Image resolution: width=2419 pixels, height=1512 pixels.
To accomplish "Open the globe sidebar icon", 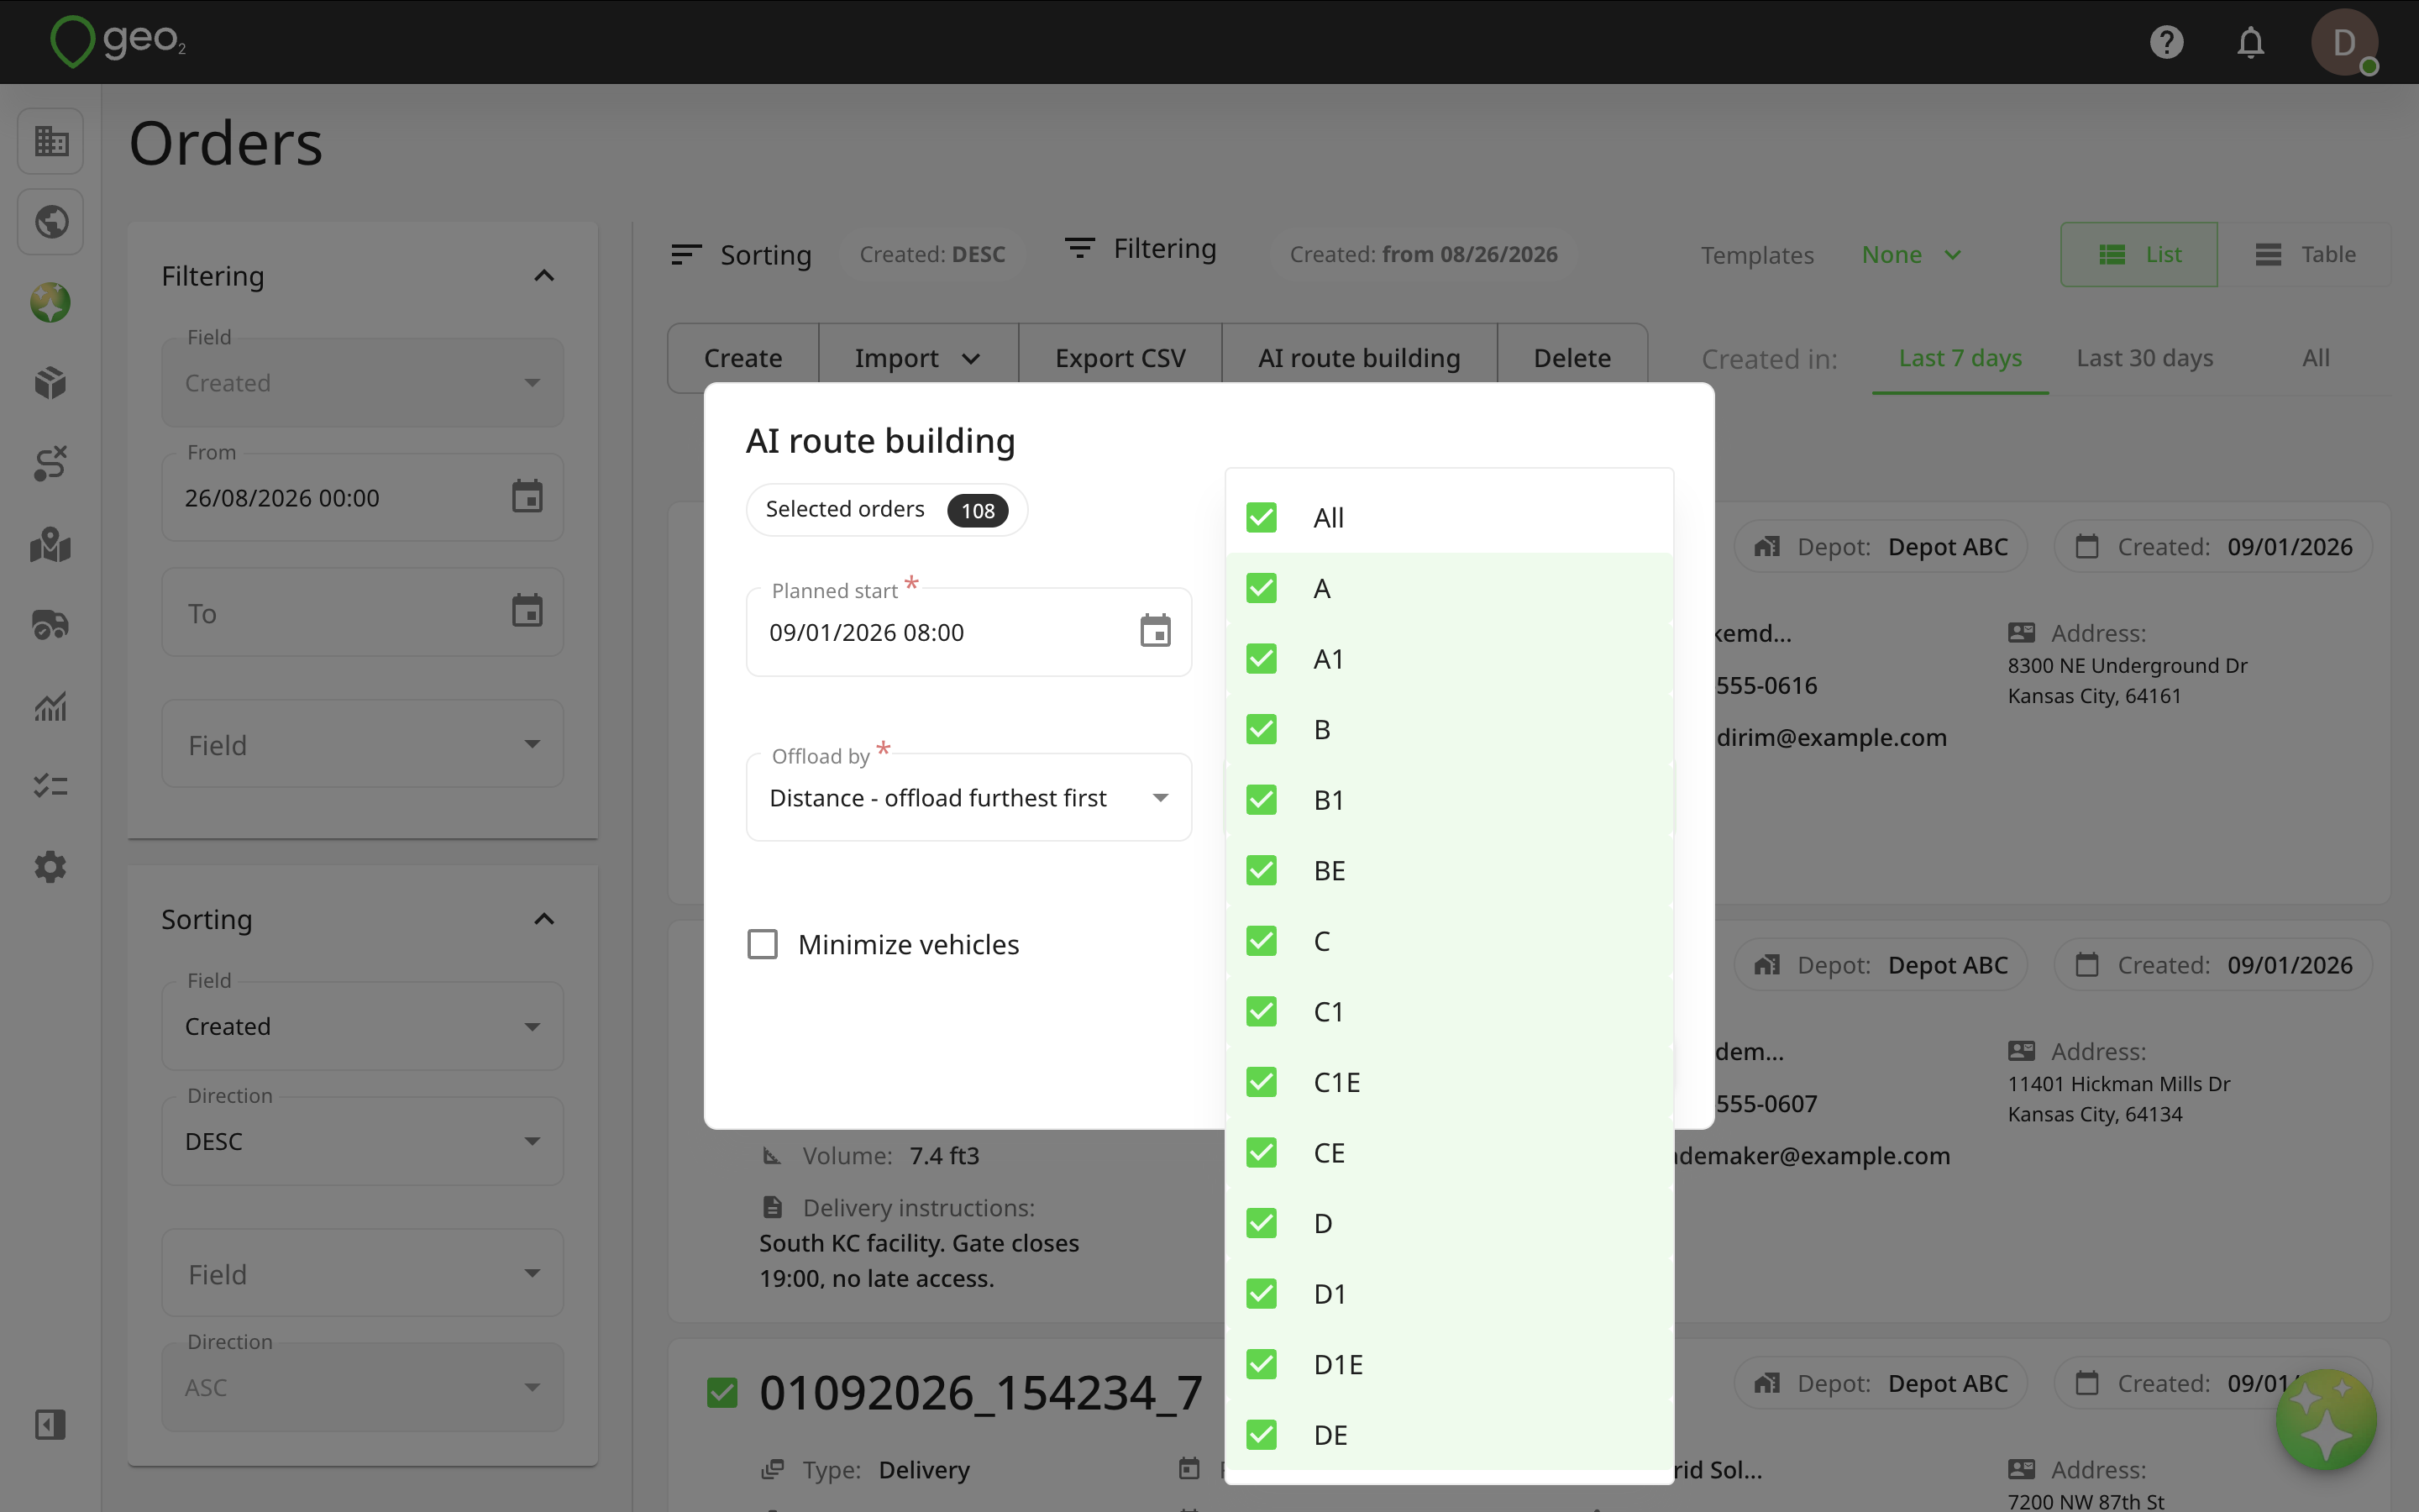I will pos(50,221).
